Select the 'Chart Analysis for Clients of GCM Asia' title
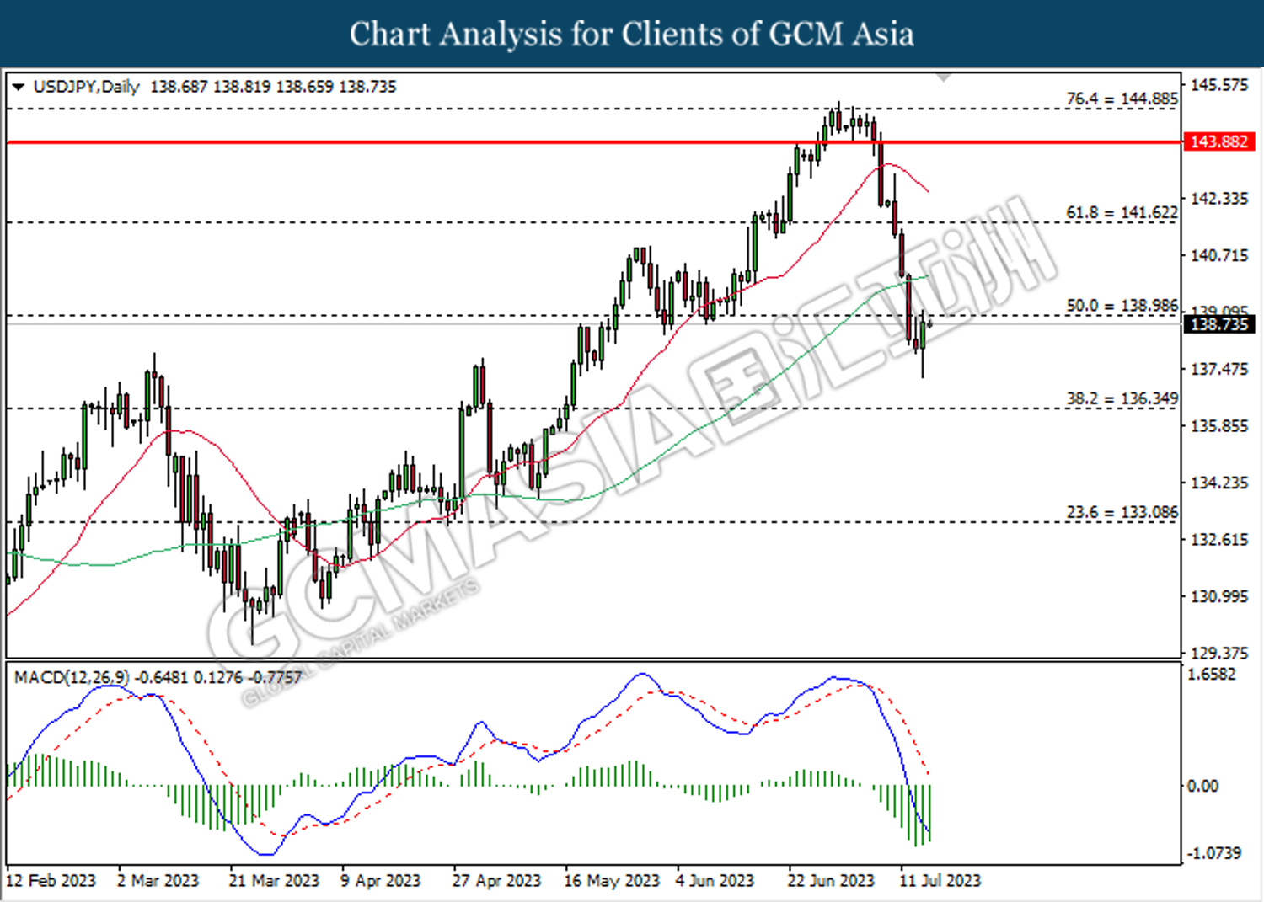1264x902 pixels. 632,35
